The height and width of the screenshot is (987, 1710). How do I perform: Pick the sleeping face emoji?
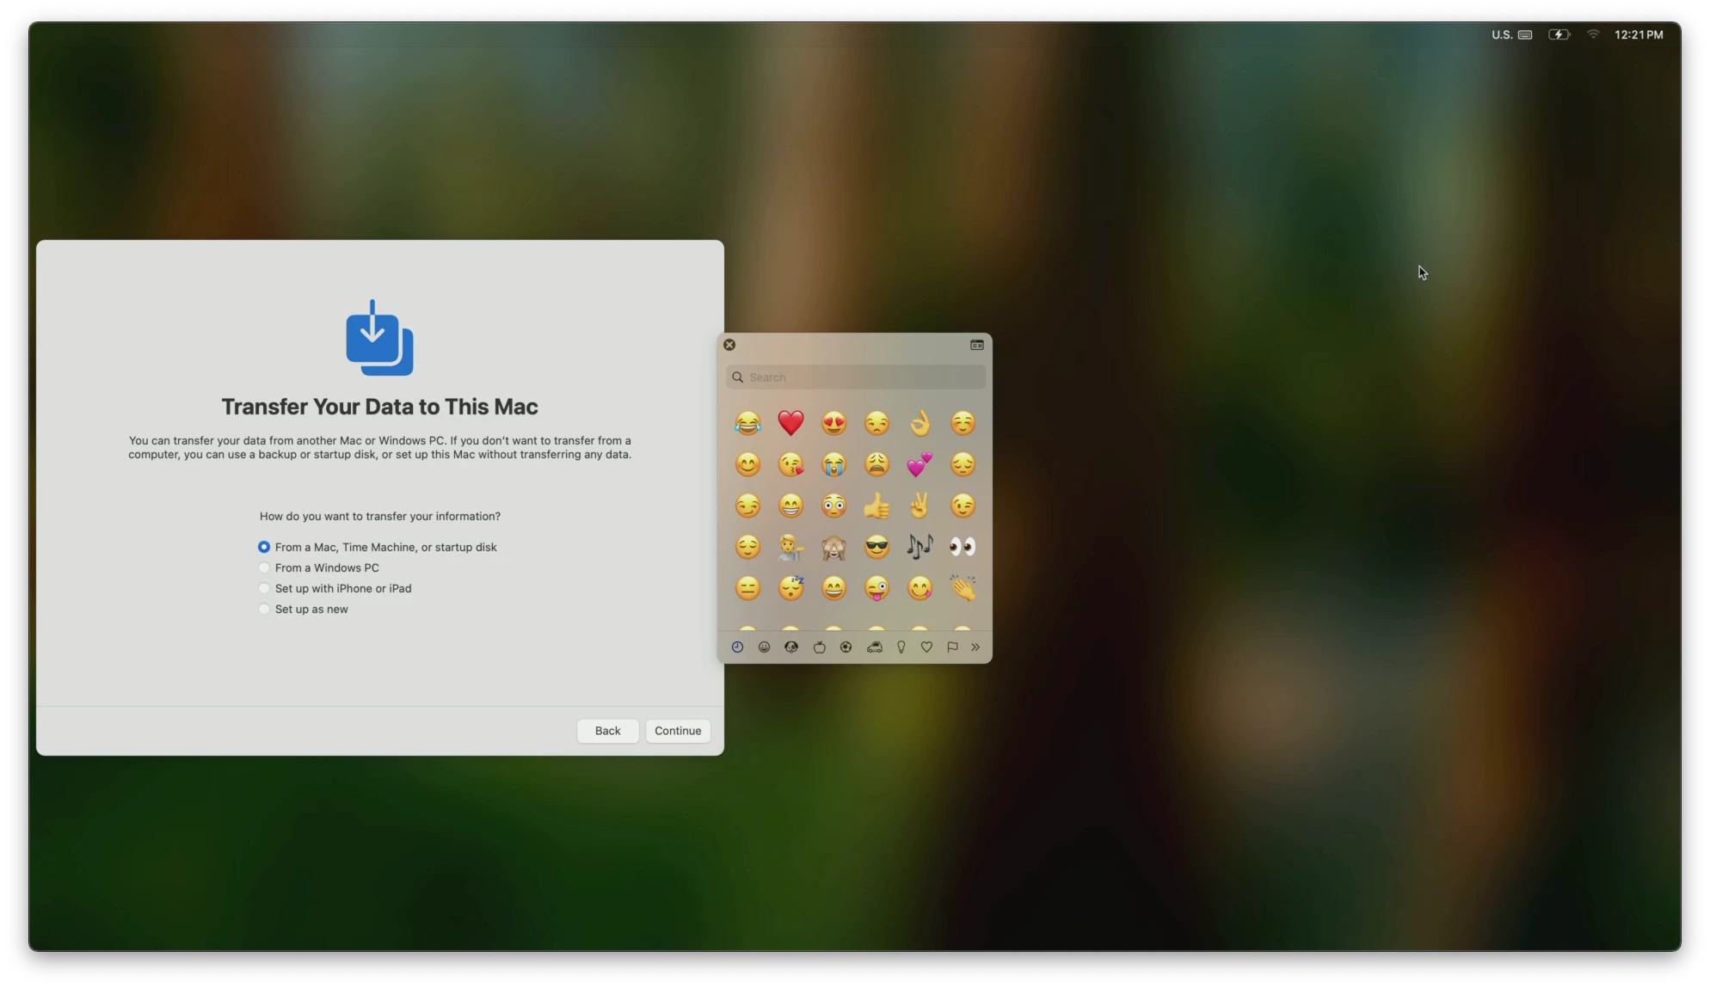tap(790, 588)
